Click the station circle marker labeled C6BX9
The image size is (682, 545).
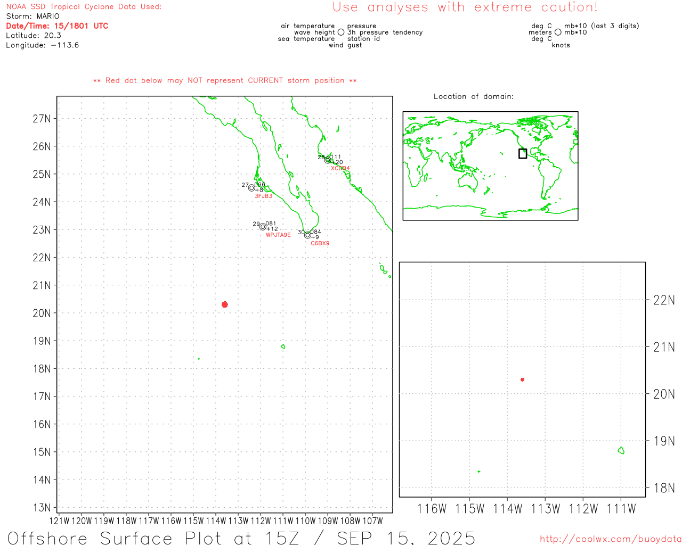click(307, 235)
